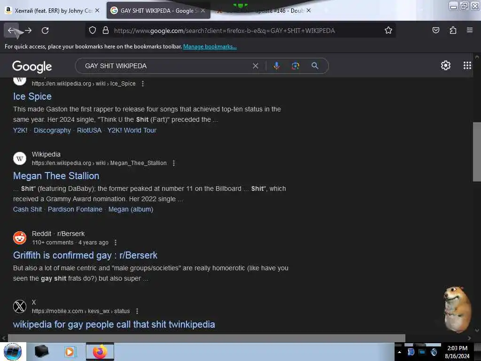The image size is (481, 361).
Task: Open the Manage bookmarks link
Action: pyautogui.click(x=210, y=47)
